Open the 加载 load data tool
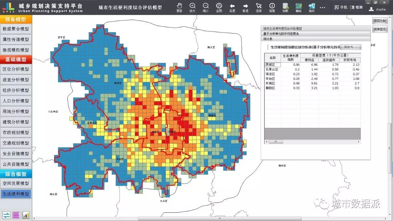Viewport: 393px width, 221px height. click(x=286, y=7)
